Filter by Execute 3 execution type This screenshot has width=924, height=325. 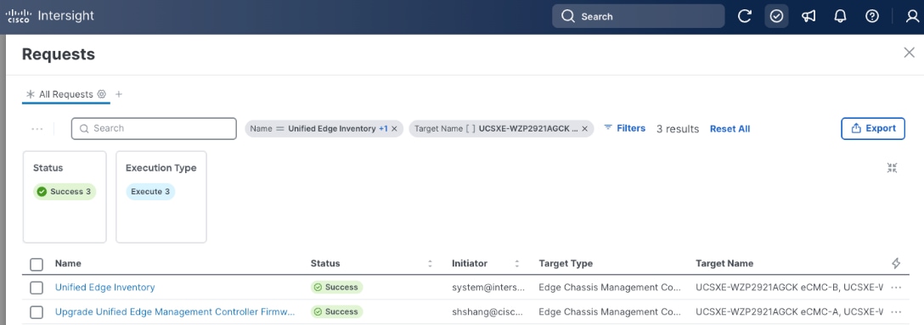tap(150, 191)
